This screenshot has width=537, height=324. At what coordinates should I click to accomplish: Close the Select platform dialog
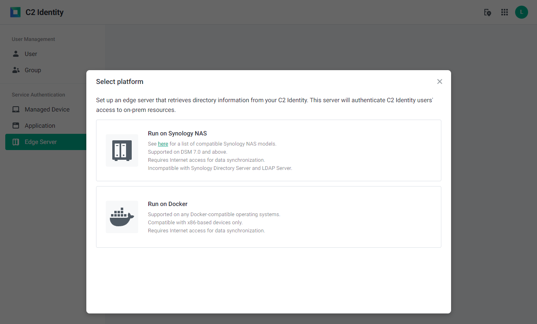[440, 82]
